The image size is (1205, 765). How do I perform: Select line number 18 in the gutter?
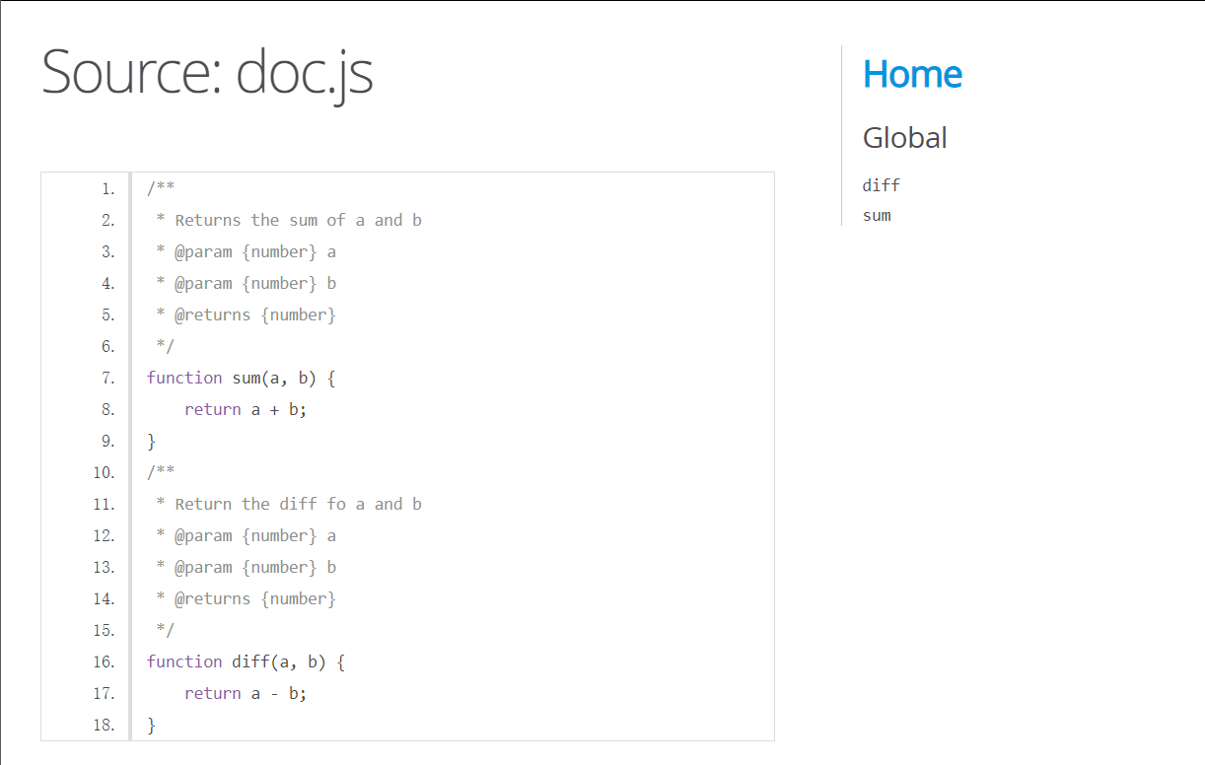point(104,726)
